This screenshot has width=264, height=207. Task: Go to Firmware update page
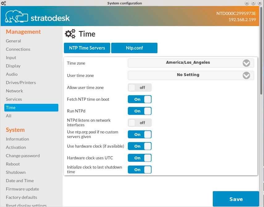(x=22, y=189)
